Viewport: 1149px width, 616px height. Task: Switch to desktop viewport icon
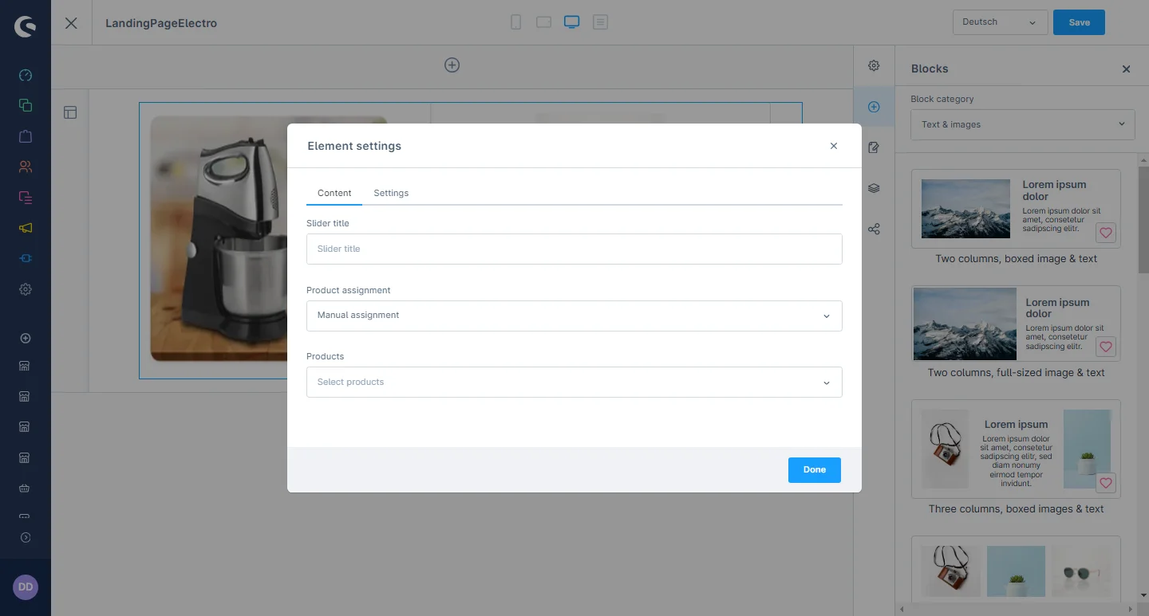point(571,22)
